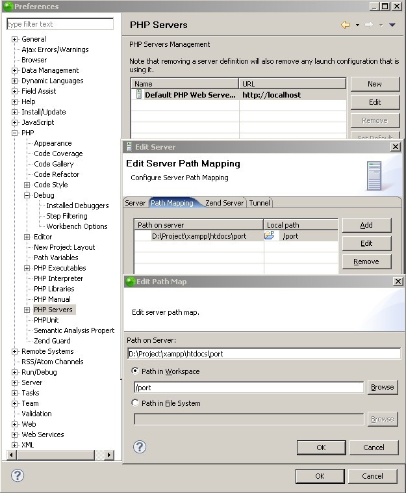Click Edit beside the PHP servers list

(x=375, y=102)
